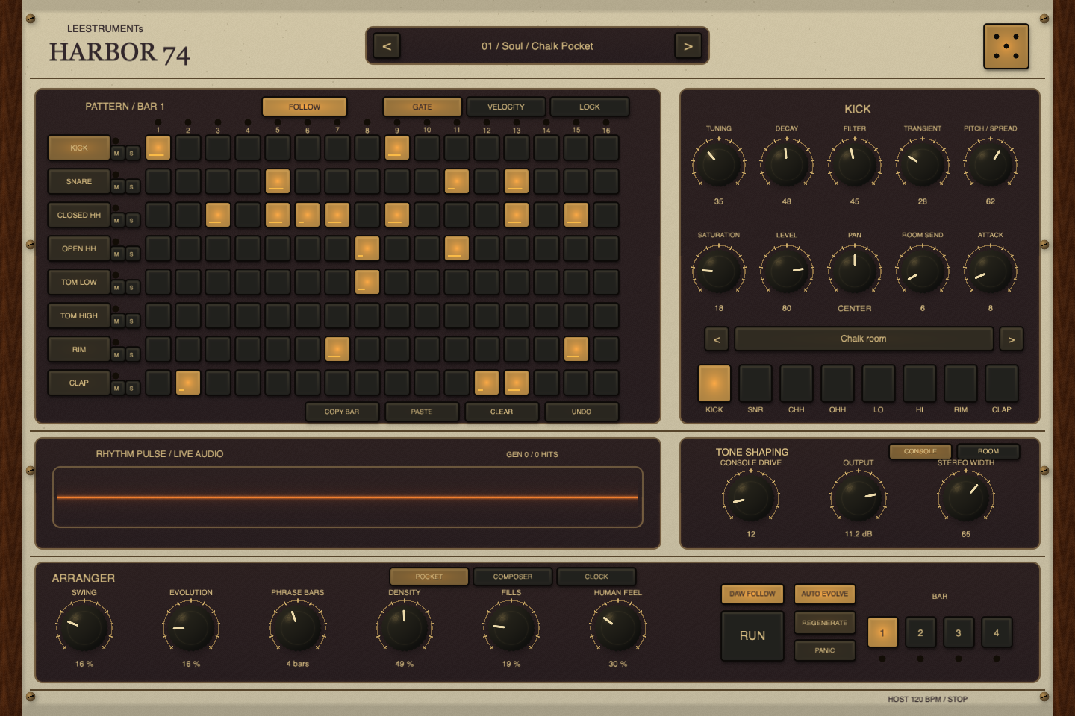Select the CLAP drum pad
Screen dimensions: 1075x716
1002,383
